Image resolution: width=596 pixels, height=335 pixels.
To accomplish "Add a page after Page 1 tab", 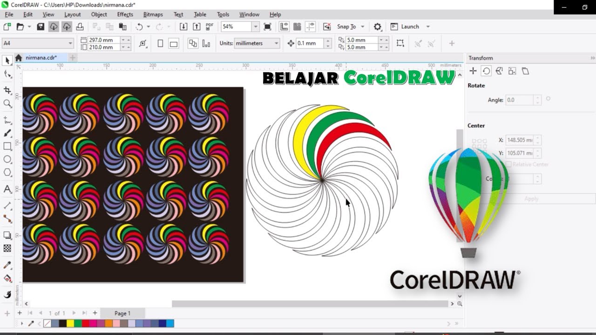I will tap(95, 313).
